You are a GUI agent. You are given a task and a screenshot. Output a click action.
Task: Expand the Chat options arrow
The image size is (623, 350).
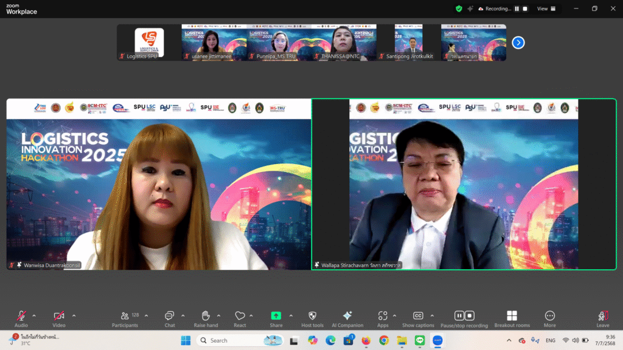click(183, 316)
